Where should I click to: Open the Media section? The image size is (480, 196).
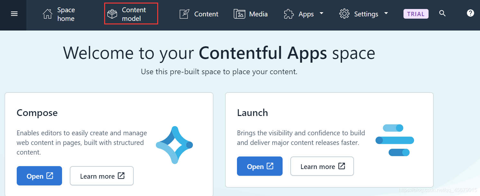[251, 14]
